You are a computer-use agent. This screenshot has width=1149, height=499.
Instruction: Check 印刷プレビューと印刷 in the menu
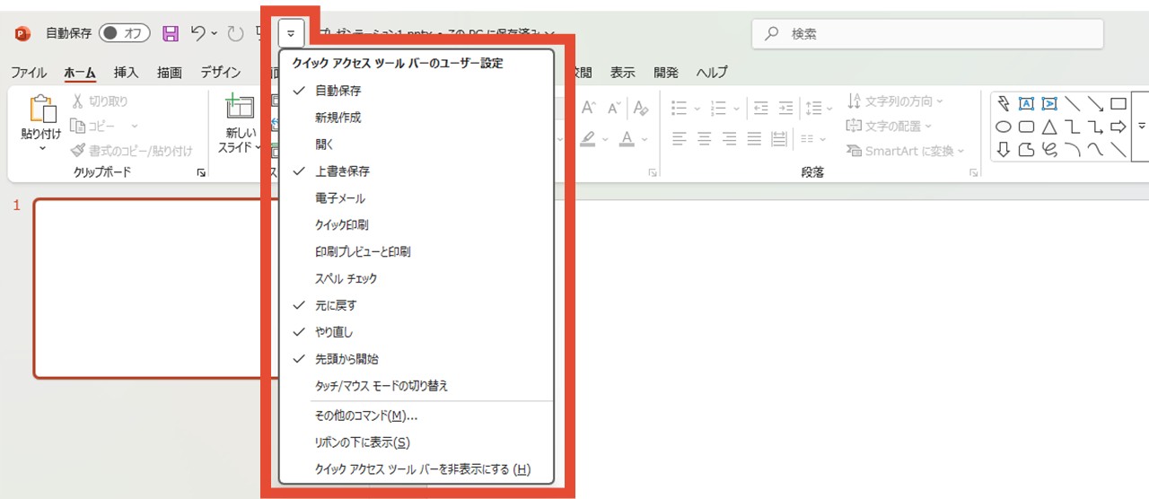(x=417, y=251)
